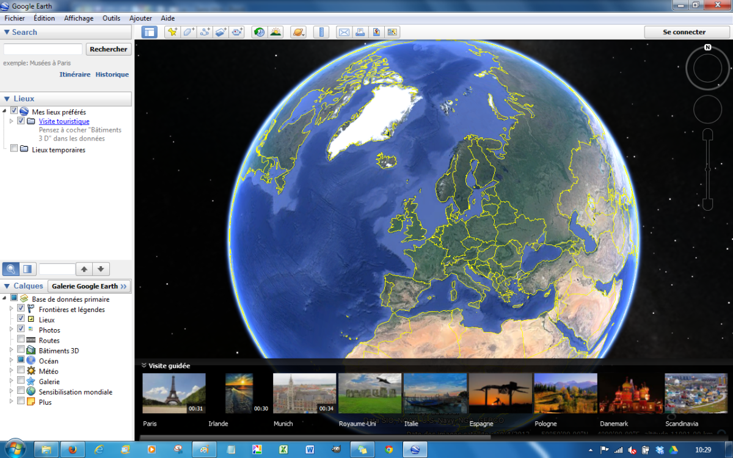
Task: Expand the Océan layer node
Action: point(11,361)
